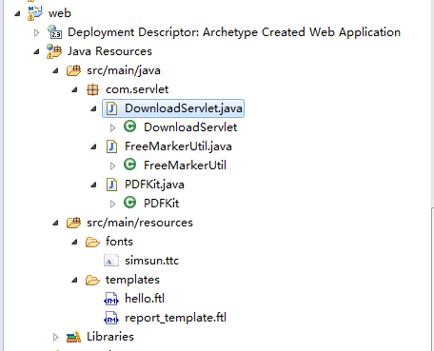
Task: Select the templates folder label
Action: coord(132,280)
